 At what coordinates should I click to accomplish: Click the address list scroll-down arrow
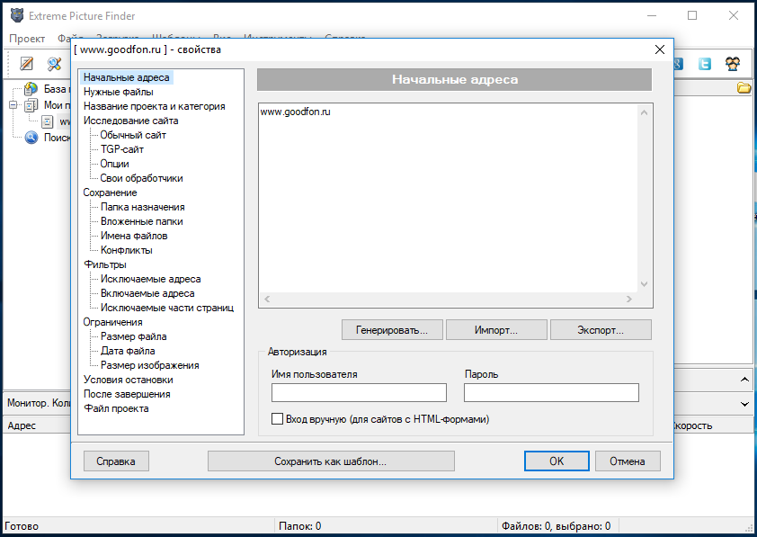click(644, 284)
